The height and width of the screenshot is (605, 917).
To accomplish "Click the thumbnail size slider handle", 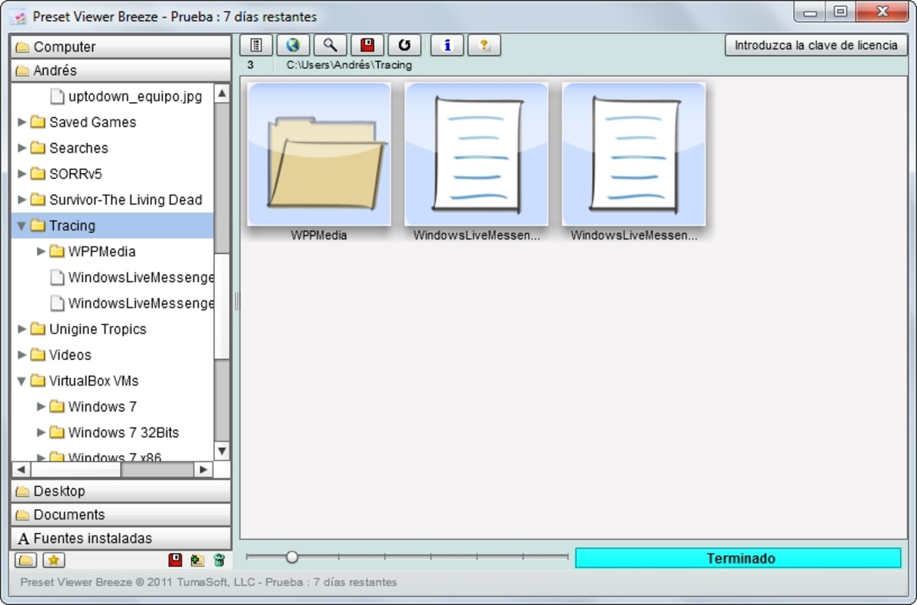I will (x=292, y=557).
